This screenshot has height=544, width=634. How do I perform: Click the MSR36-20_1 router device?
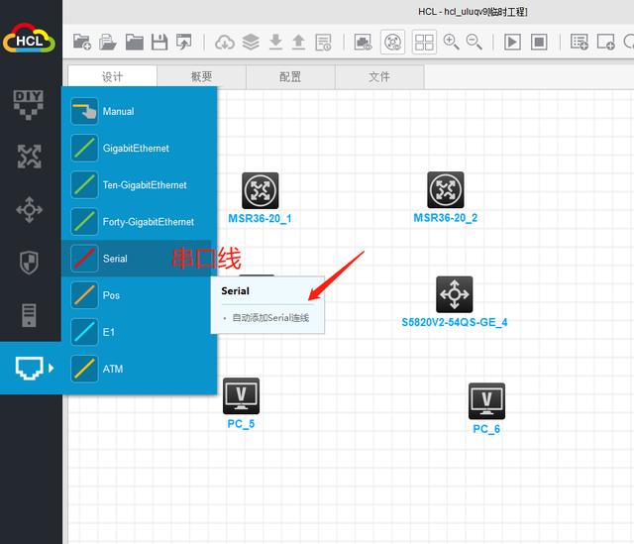click(260, 190)
